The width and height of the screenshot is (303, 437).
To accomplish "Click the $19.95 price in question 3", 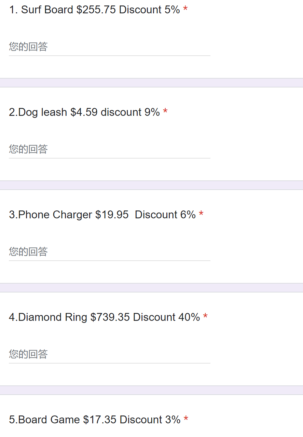I will [x=112, y=215].
